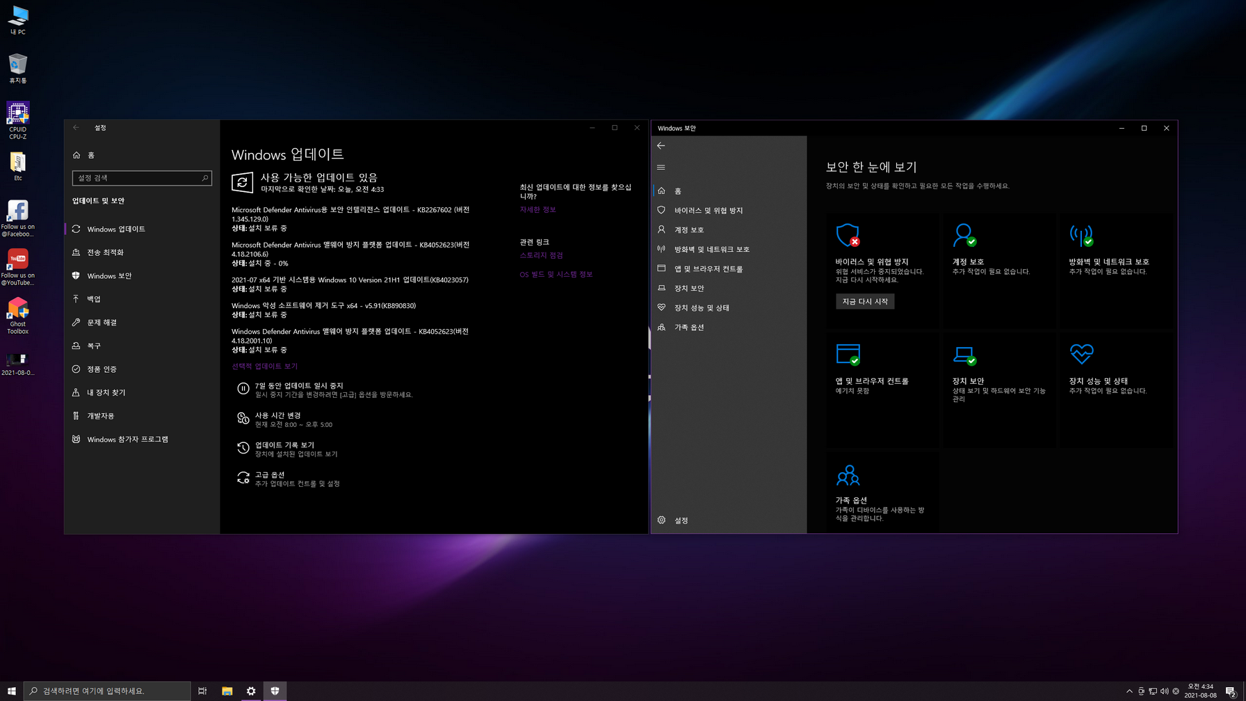Open the app and browser control tile icon
Image resolution: width=1246 pixels, height=701 pixels.
[x=848, y=354]
